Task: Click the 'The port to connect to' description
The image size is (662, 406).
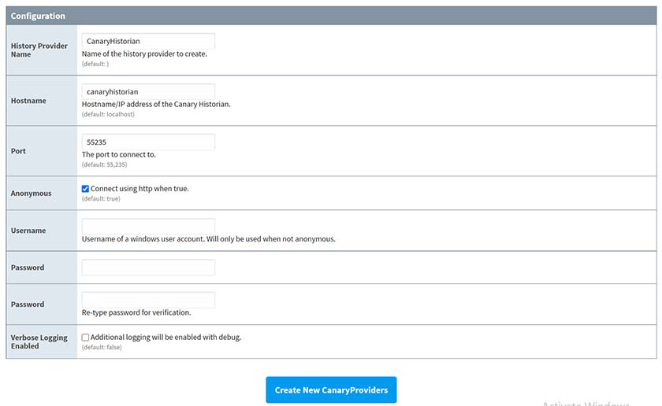Action: 119,155
